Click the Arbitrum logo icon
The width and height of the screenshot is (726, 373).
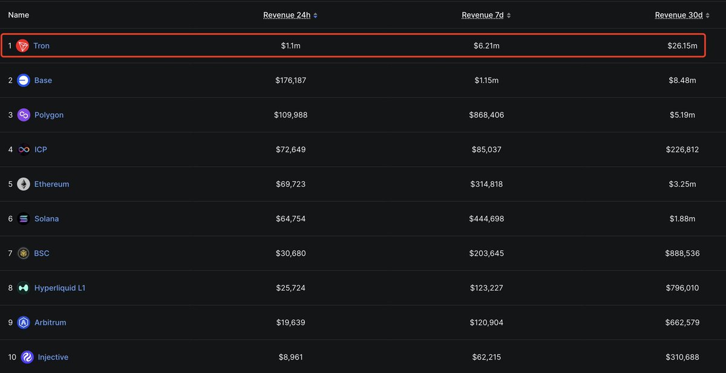click(24, 323)
